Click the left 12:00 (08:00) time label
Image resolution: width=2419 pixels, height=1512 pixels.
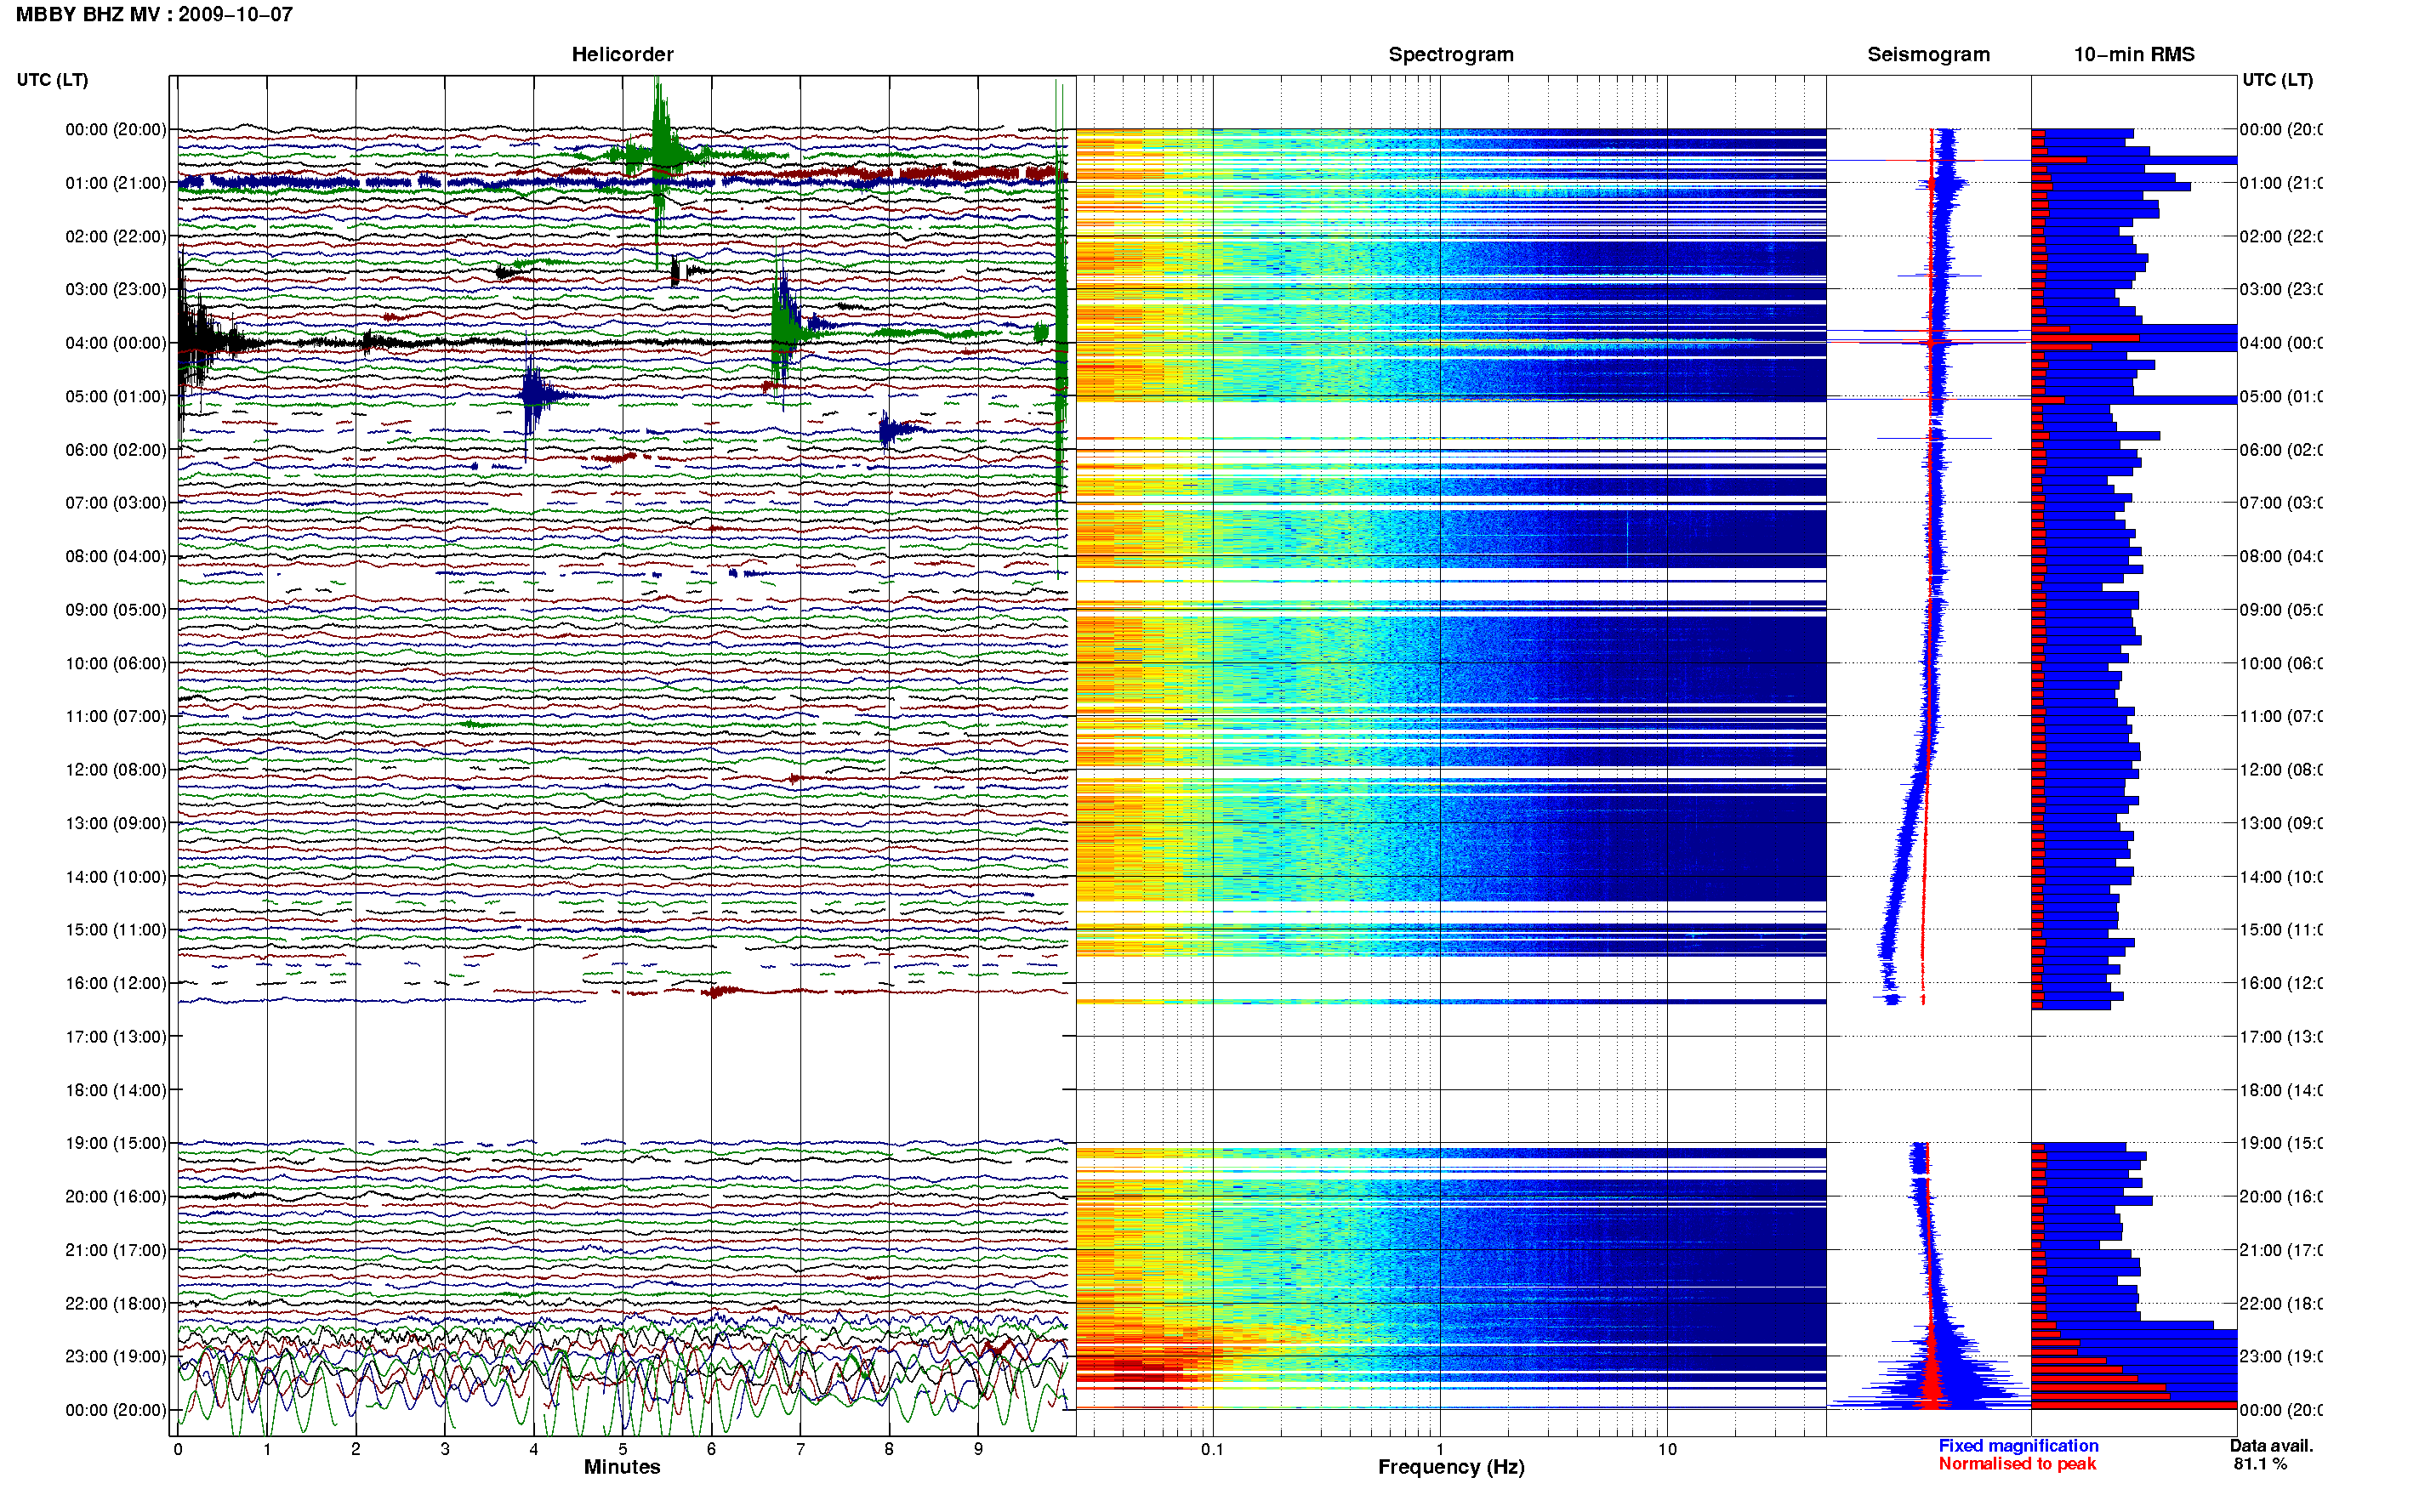pos(115,769)
